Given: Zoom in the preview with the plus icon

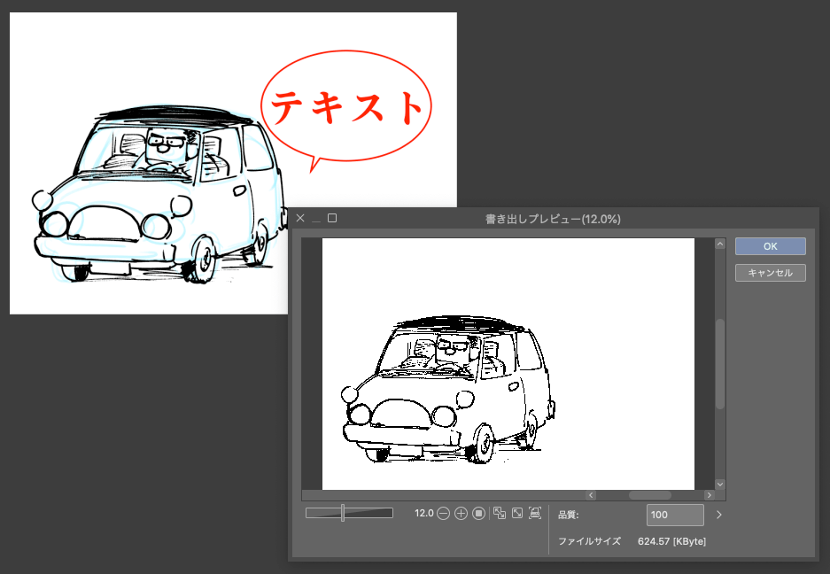Looking at the screenshot, I should point(461,513).
